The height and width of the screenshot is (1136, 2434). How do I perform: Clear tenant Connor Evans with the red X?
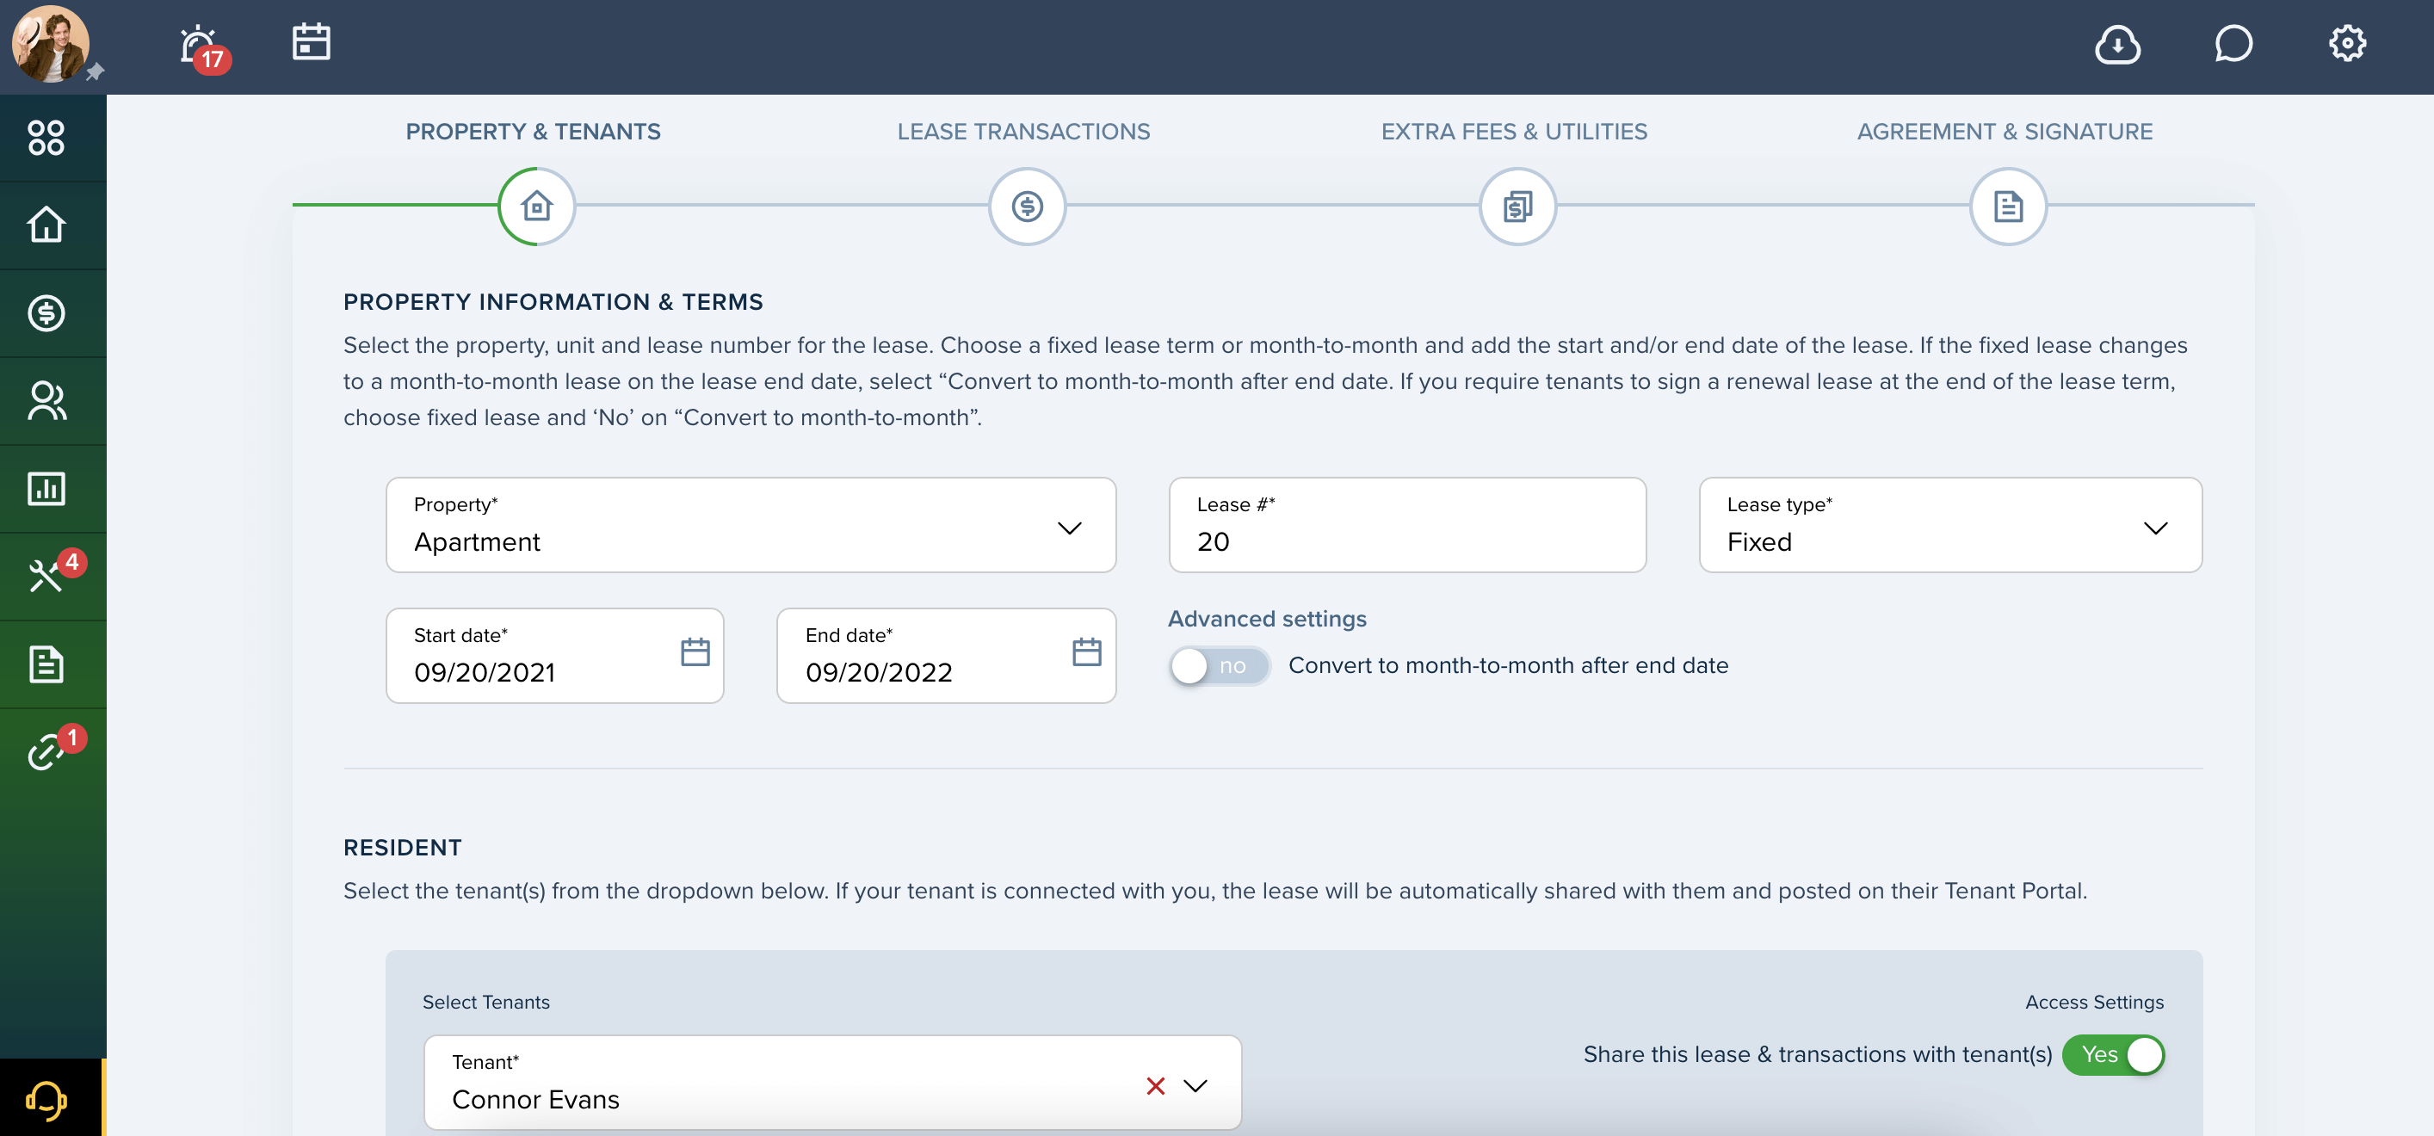tap(1155, 1086)
